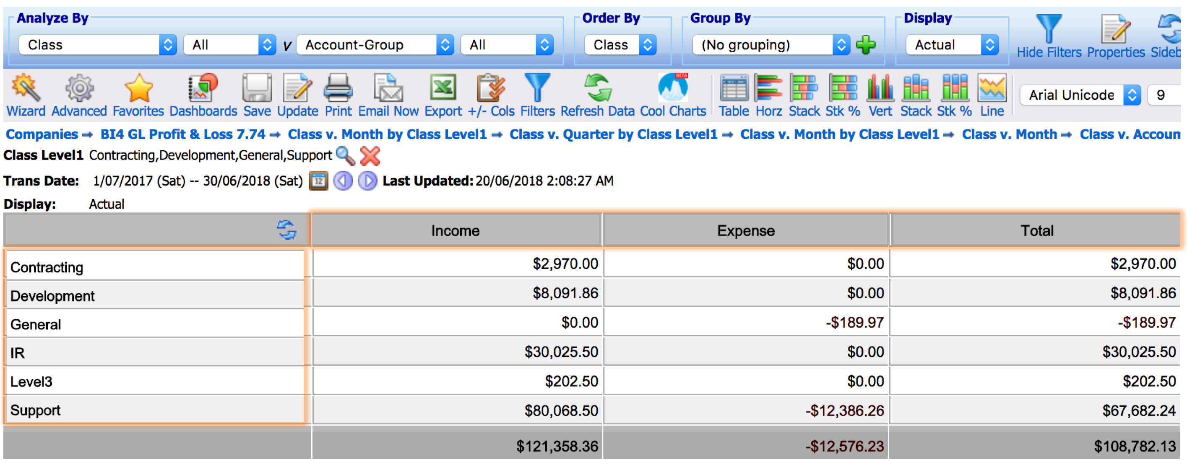Open Properties icon
The width and height of the screenshot is (1187, 465).
[1116, 36]
